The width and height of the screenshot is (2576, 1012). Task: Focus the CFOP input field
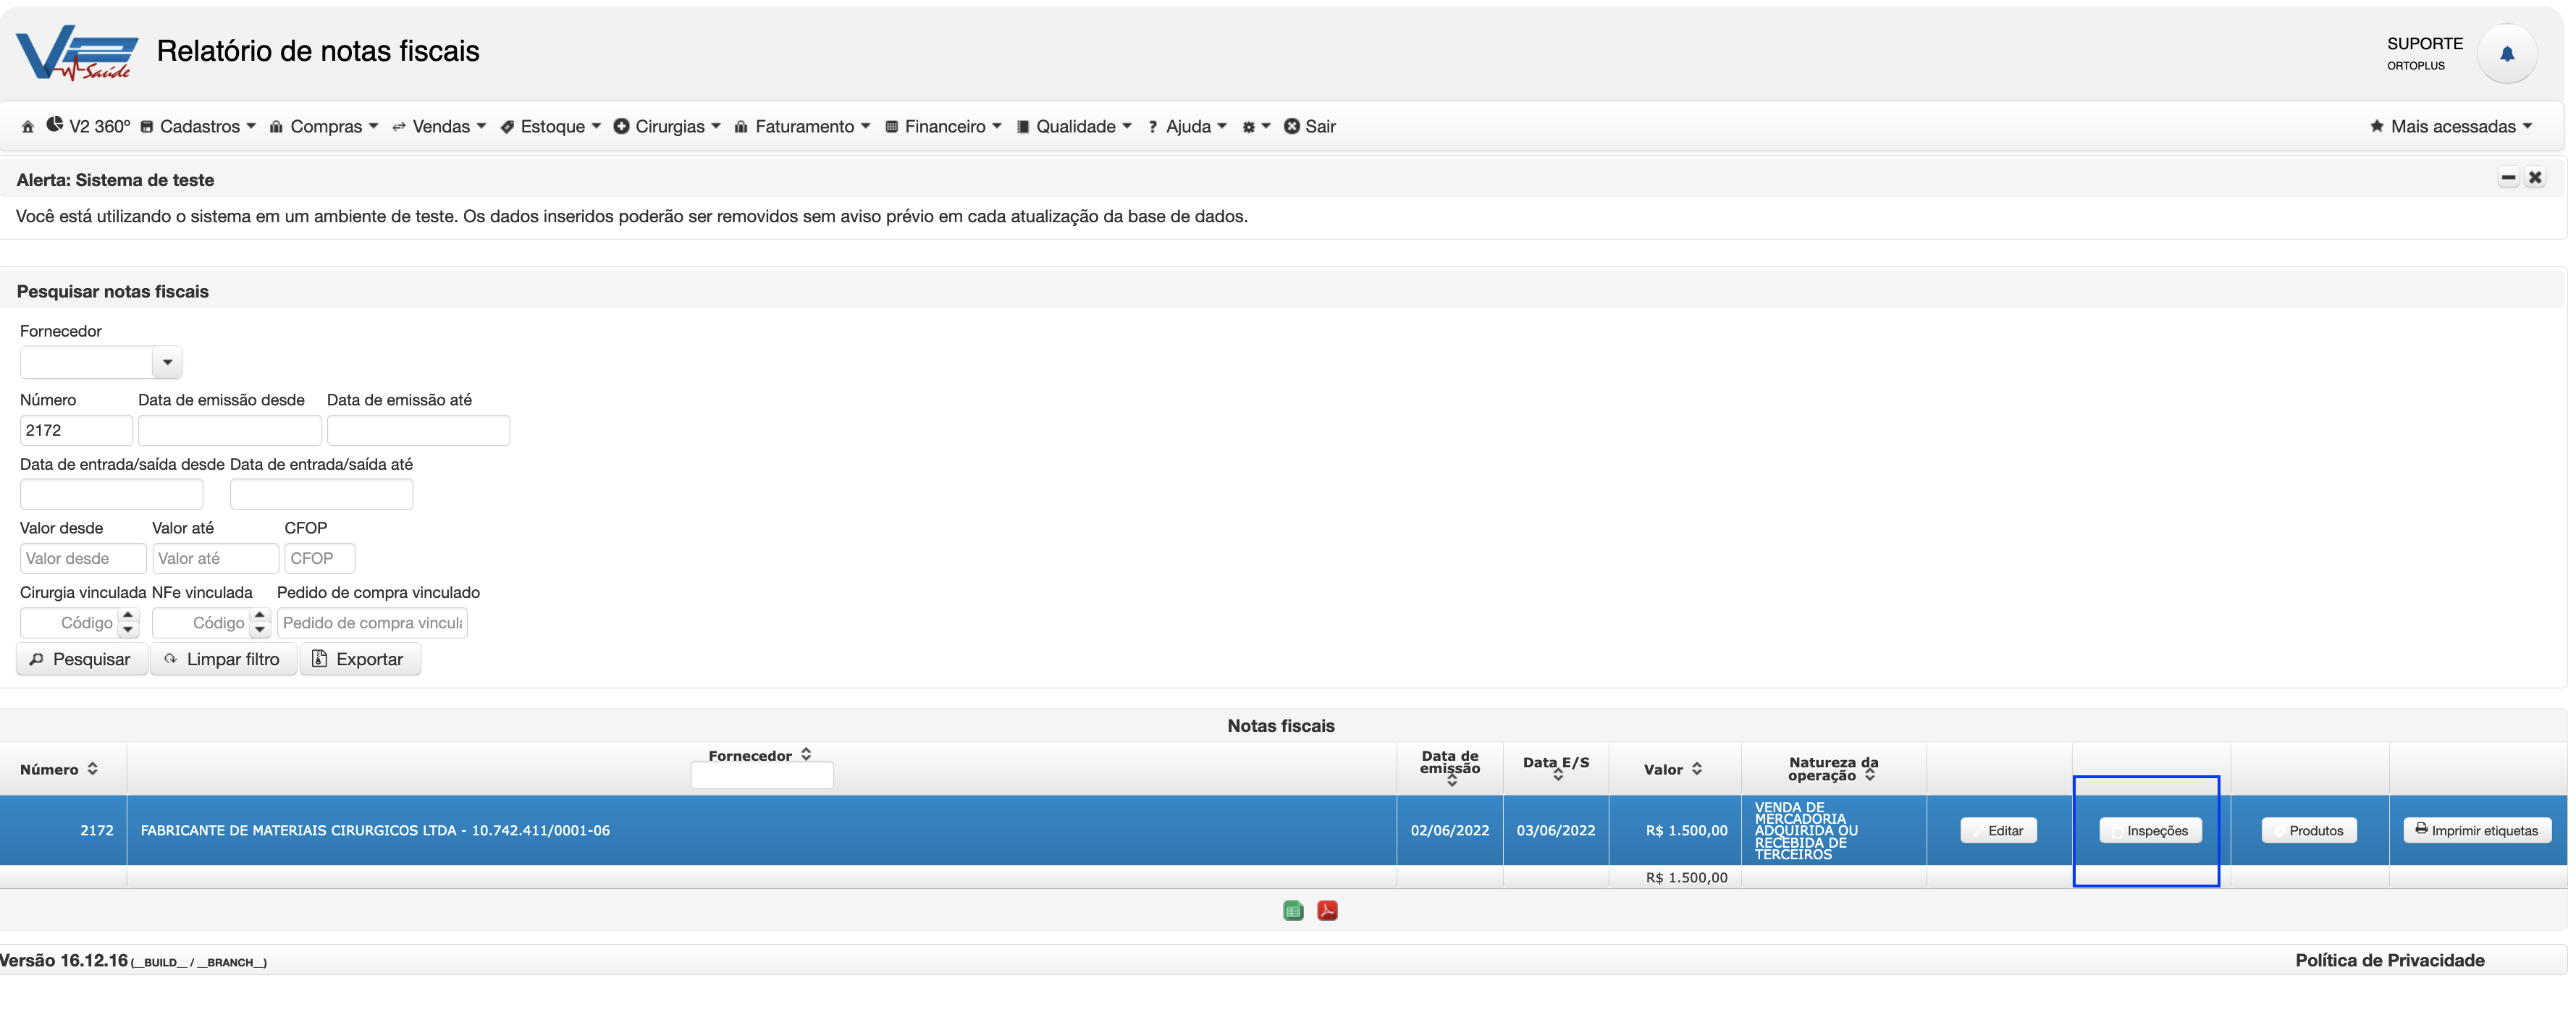[319, 558]
